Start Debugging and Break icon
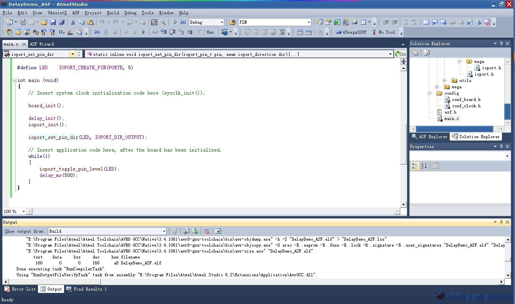 183,22
